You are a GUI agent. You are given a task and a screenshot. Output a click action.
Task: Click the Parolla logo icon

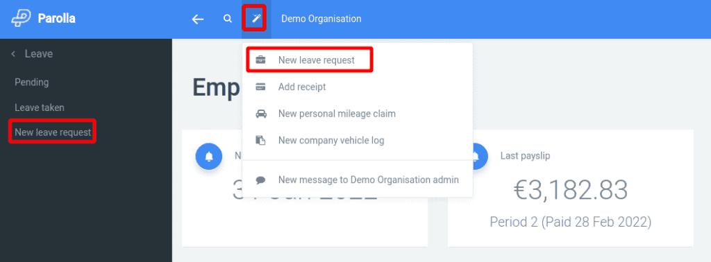(x=21, y=19)
